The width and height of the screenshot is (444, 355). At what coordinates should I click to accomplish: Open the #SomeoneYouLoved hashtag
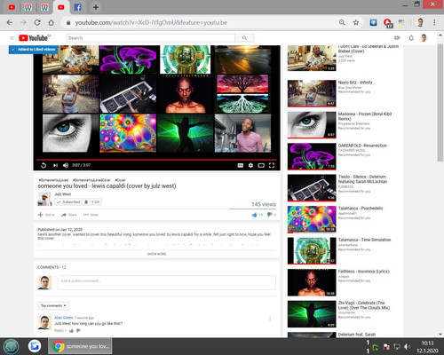[x=53, y=180]
